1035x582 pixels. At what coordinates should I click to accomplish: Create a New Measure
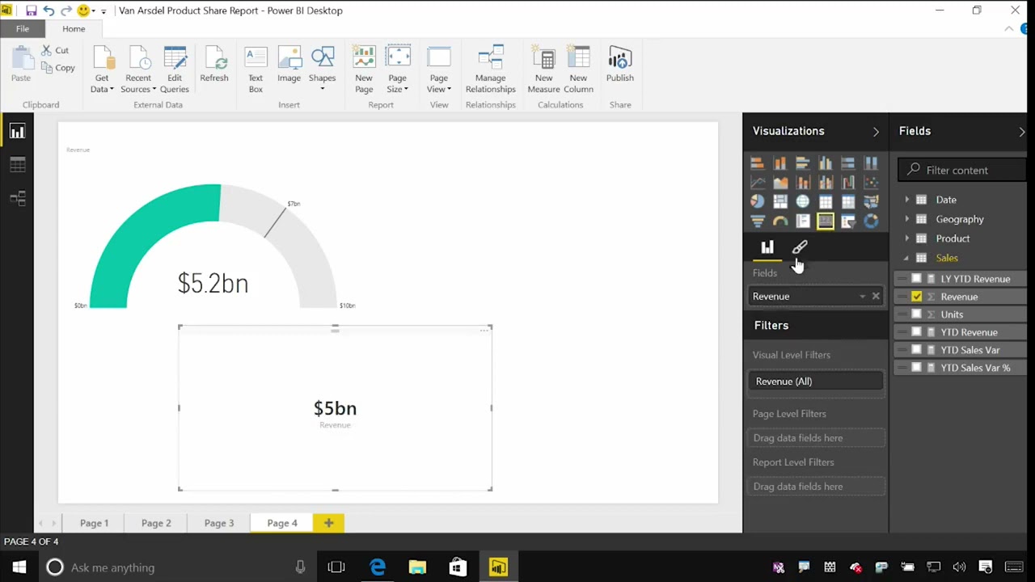[x=543, y=70]
